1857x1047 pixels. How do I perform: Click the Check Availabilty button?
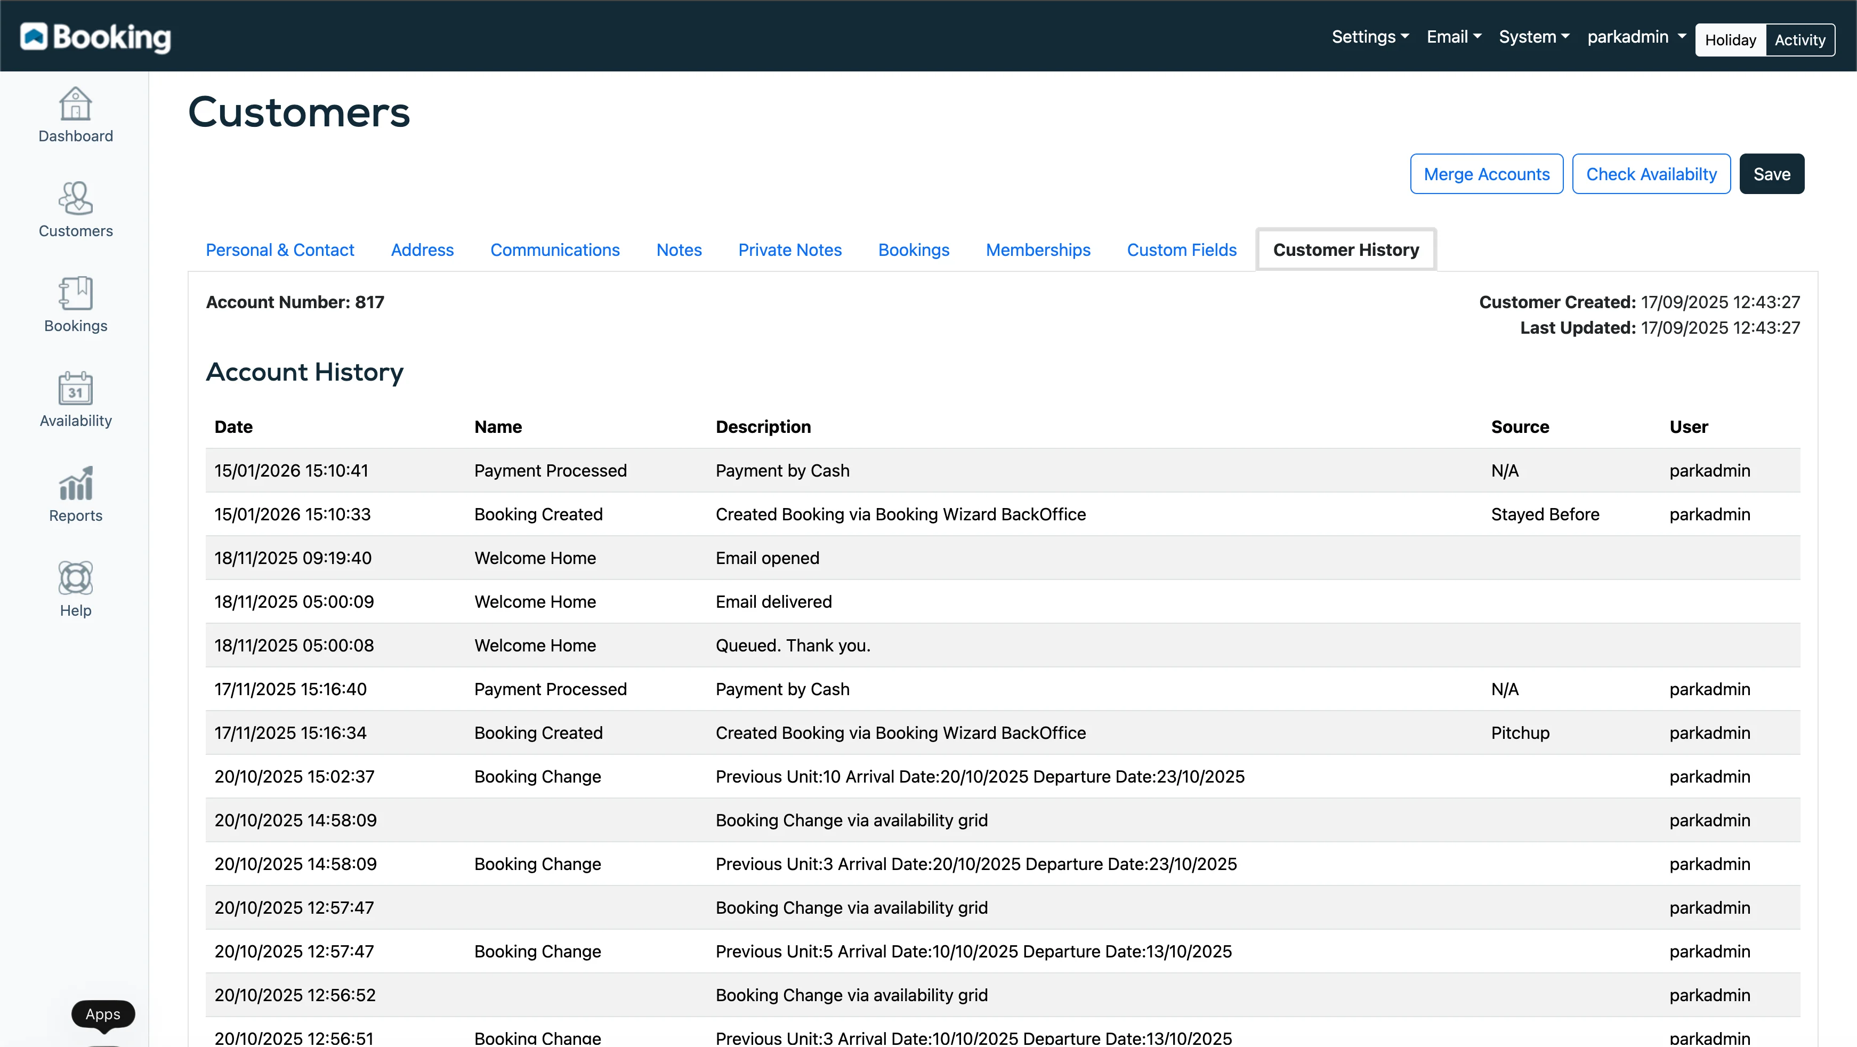[1651, 174]
